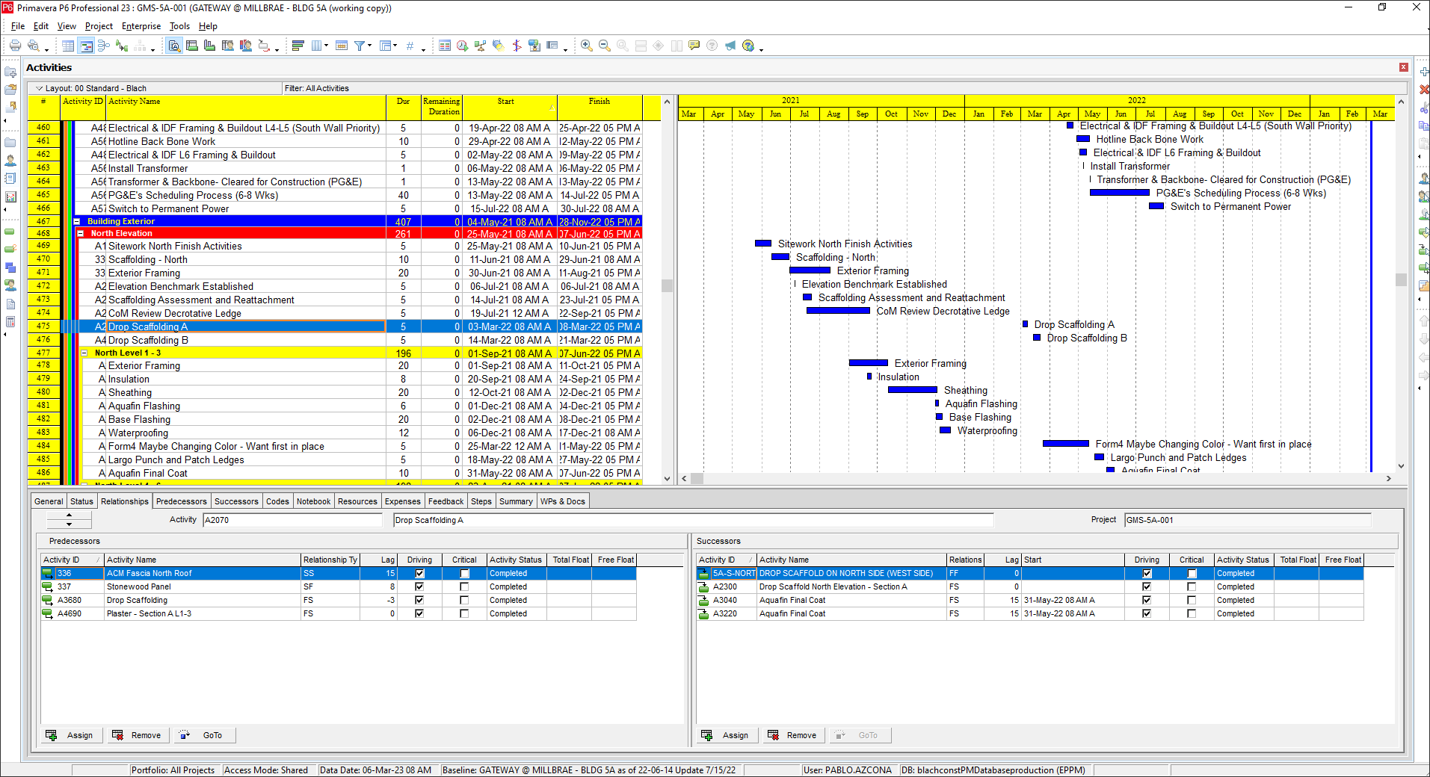The height and width of the screenshot is (777, 1430).
Task: Switch to the Notebook tab
Action: coord(313,501)
